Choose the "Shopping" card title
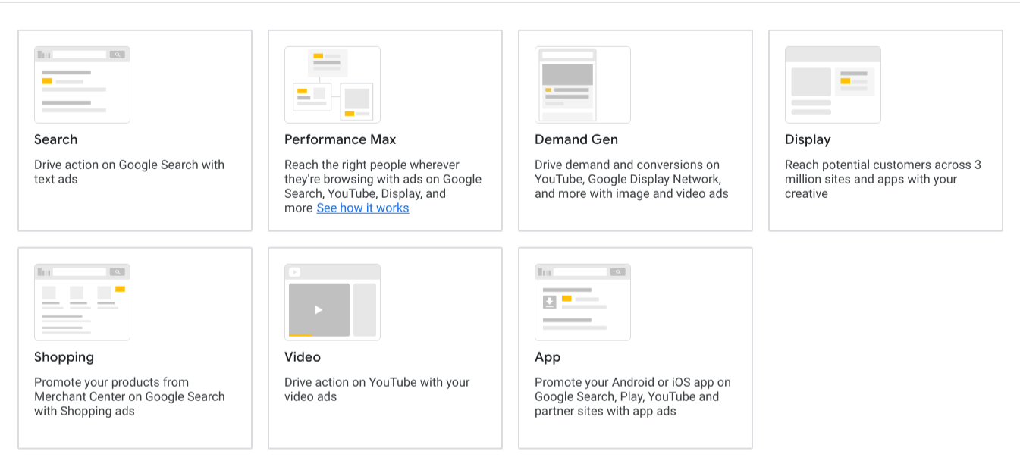1020x467 pixels. (64, 357)
